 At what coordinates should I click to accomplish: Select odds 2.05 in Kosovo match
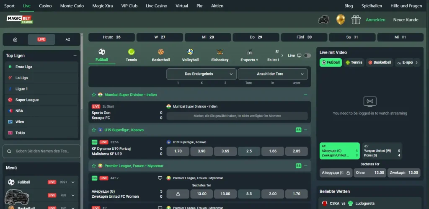coord(296,151)
